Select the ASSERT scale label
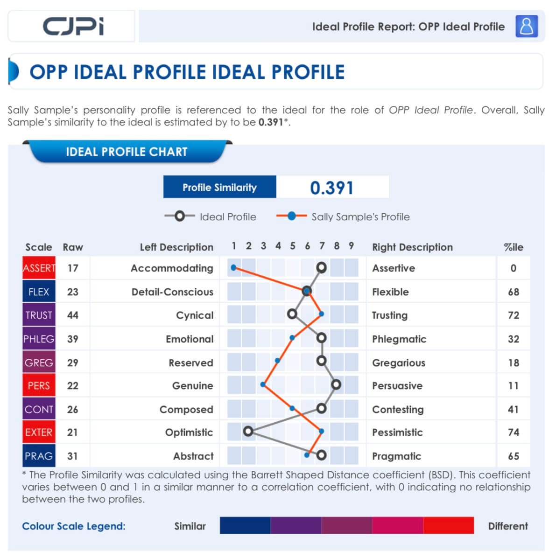Viewport: 556px width, 558px height. click(39, 268)
